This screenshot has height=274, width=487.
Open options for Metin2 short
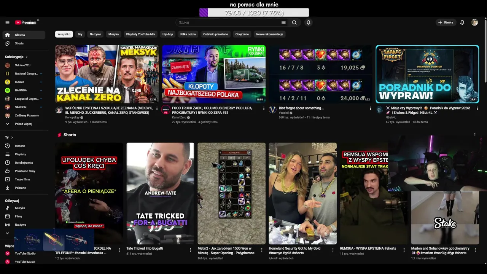261,250
